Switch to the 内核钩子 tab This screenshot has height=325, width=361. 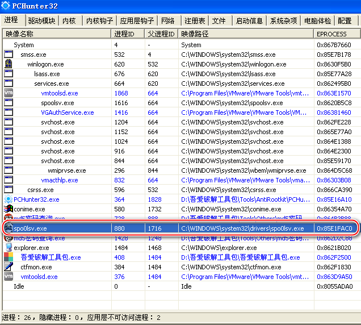point(99,21)
